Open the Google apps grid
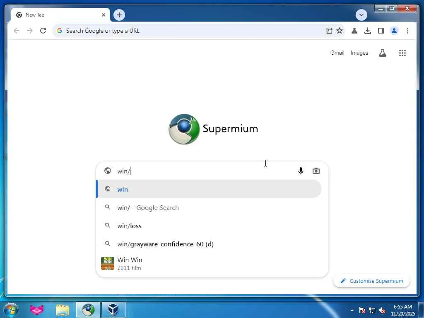424x318 pixels. coord(402,53)
